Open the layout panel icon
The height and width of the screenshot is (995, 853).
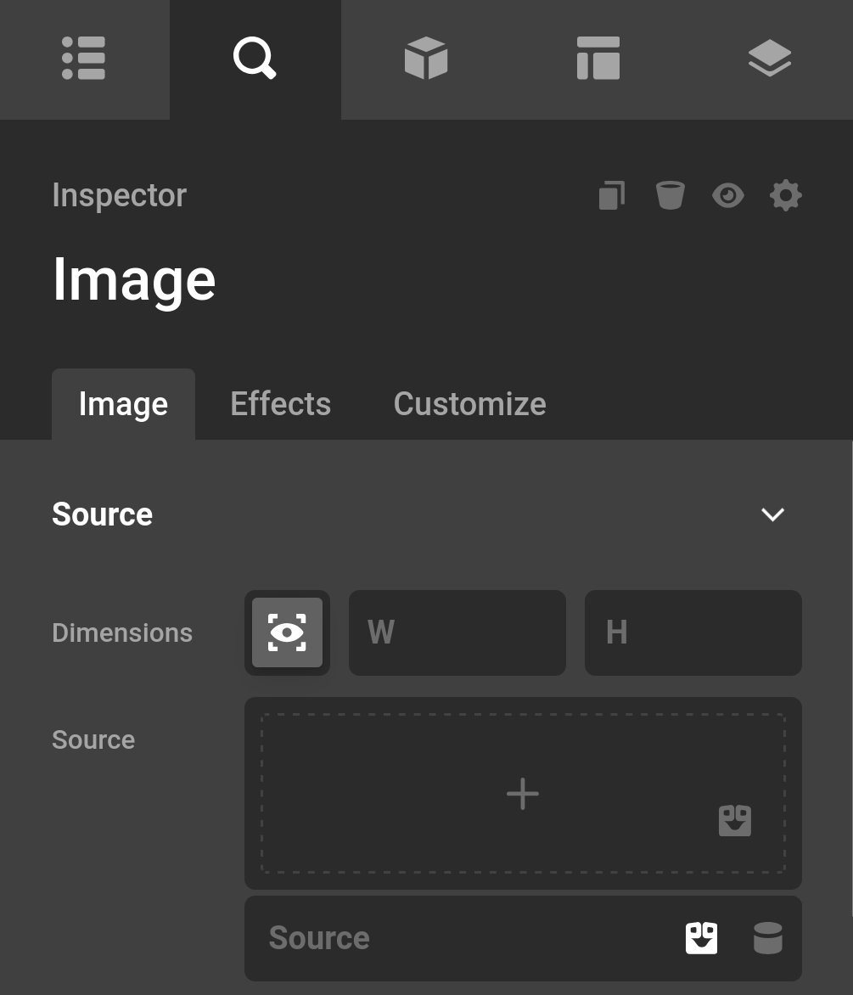pos(598,58)
